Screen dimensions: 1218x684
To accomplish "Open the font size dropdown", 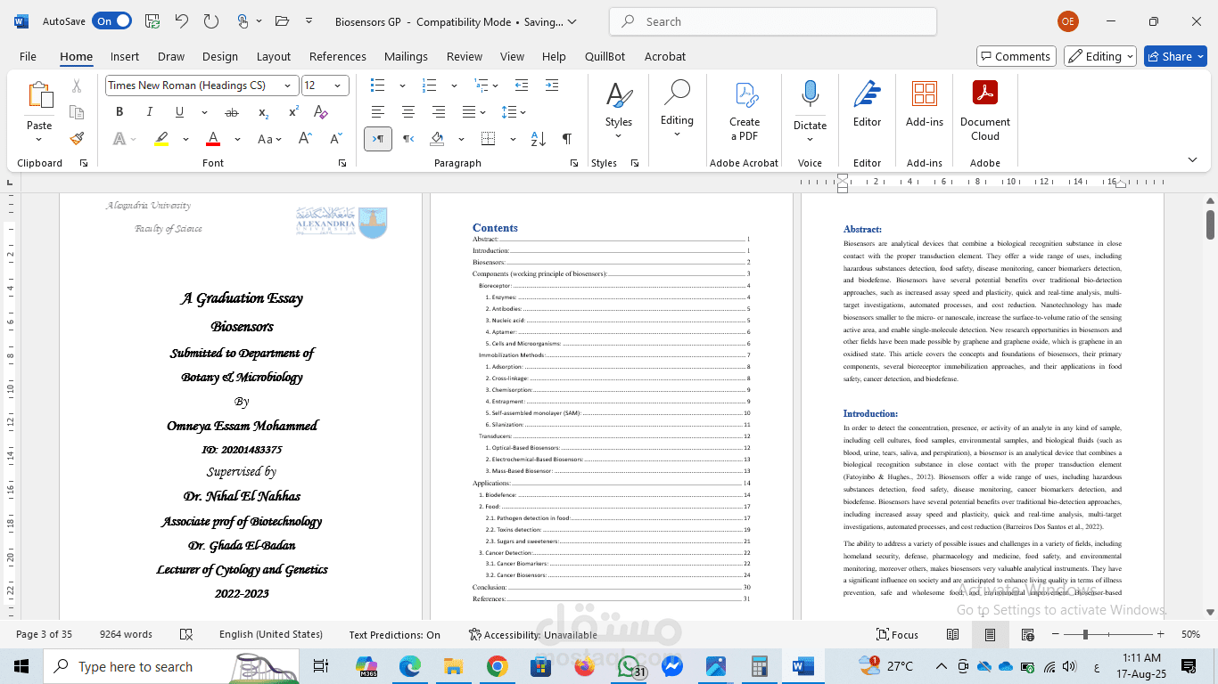I will [338, 85].
